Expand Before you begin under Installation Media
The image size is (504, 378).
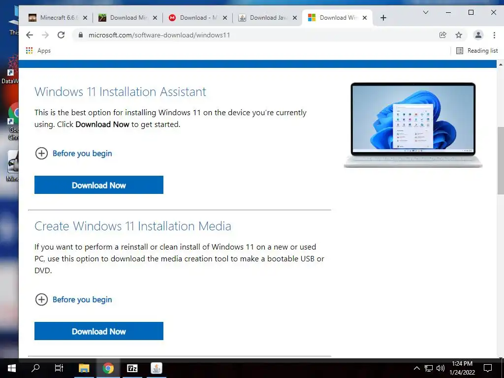click(74, 300)
